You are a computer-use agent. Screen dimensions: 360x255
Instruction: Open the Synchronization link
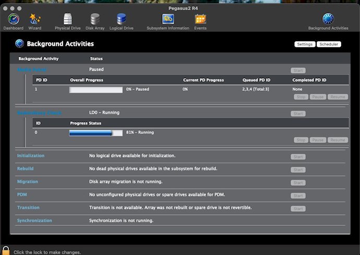34,221
